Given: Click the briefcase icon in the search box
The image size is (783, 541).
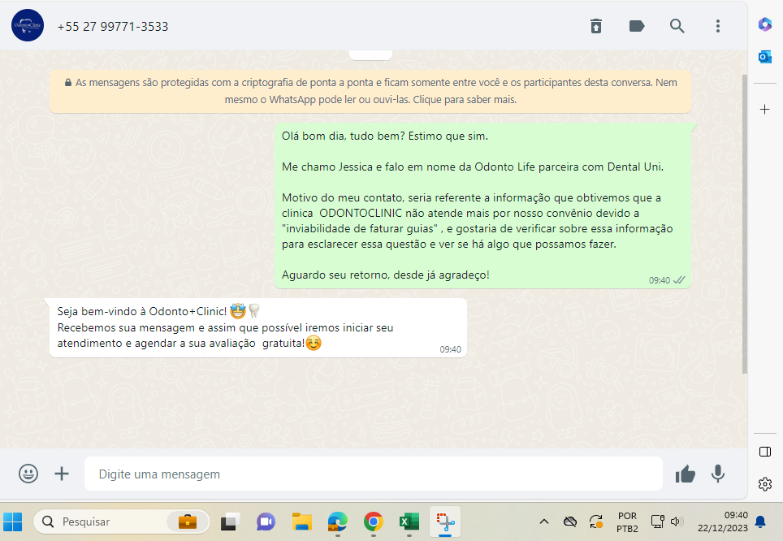Looking at the screenshot, I should [x=188, y=522].
